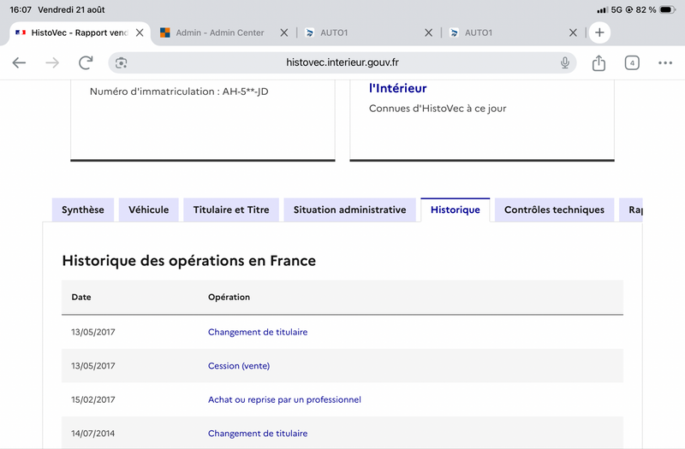Add a new tab with the plus button
The height and width of the screenshot is (449, 685).
(x=599, y=32)
